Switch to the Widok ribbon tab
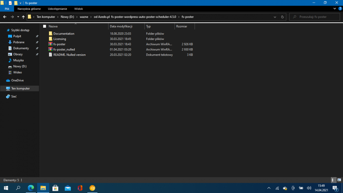The width and height of the screenshot is (343, 193). coord(78,9)
